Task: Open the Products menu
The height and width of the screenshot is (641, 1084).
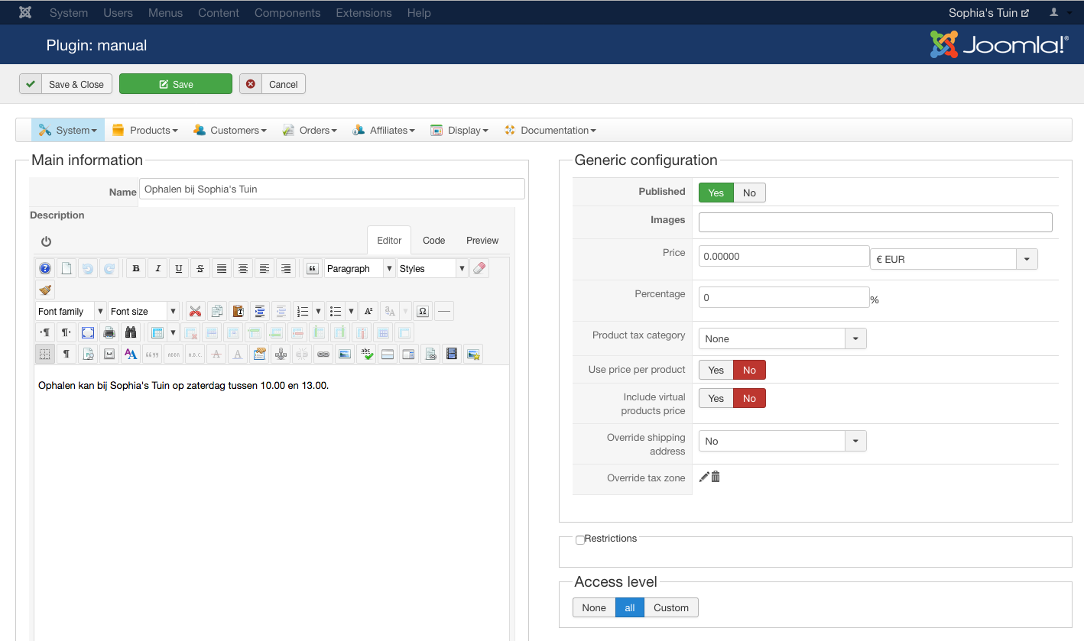Action: point(145,130)
